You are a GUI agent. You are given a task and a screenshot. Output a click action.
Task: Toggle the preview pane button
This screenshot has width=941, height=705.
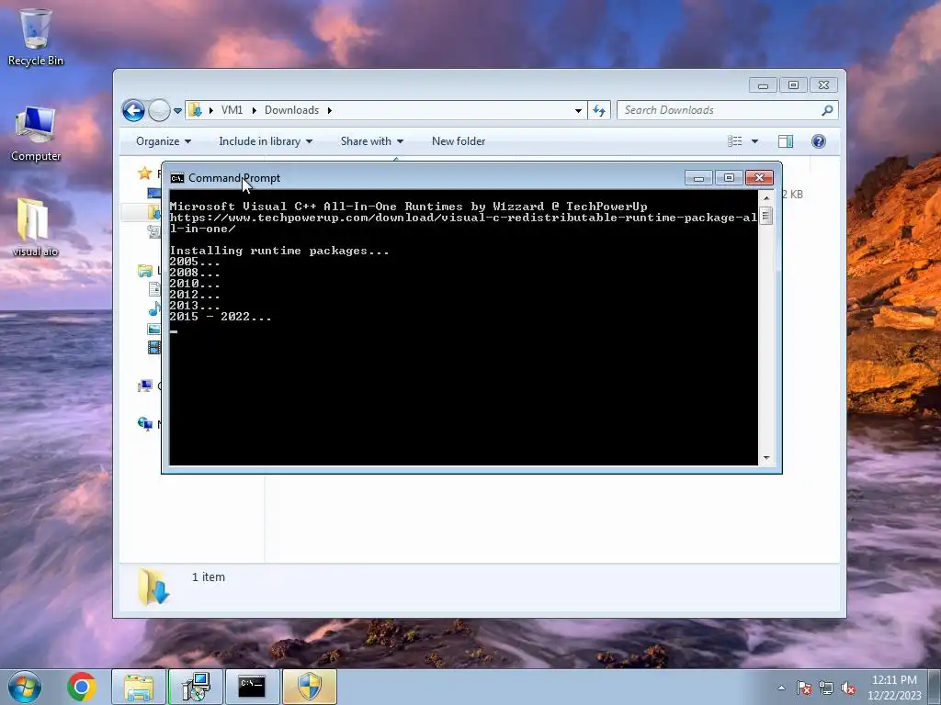[x=786, y=141]
